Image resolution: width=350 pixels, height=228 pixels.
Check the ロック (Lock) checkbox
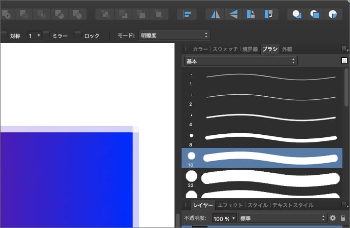click(x=78, y=35)
